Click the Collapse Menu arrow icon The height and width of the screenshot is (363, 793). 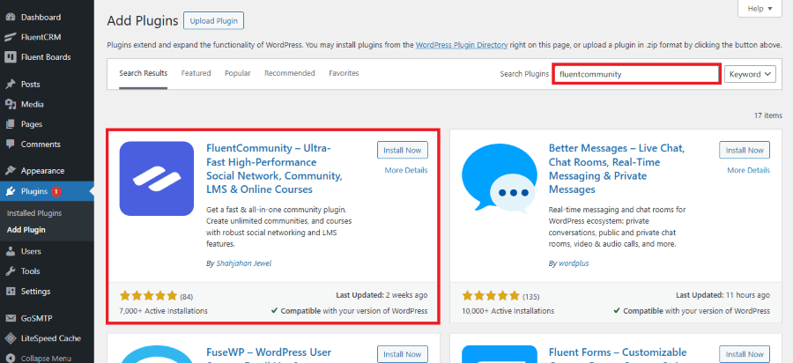click(10, 359)
